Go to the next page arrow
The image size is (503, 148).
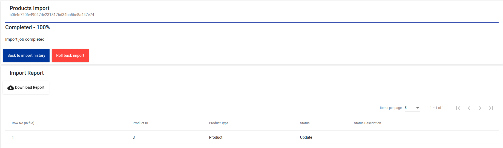point(480,108)
